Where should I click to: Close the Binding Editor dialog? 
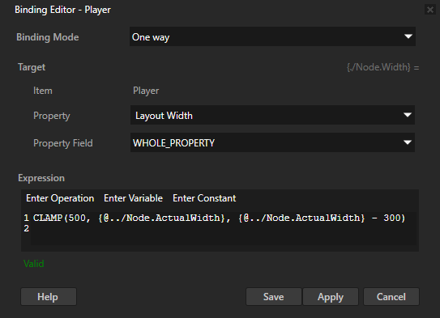430,10
